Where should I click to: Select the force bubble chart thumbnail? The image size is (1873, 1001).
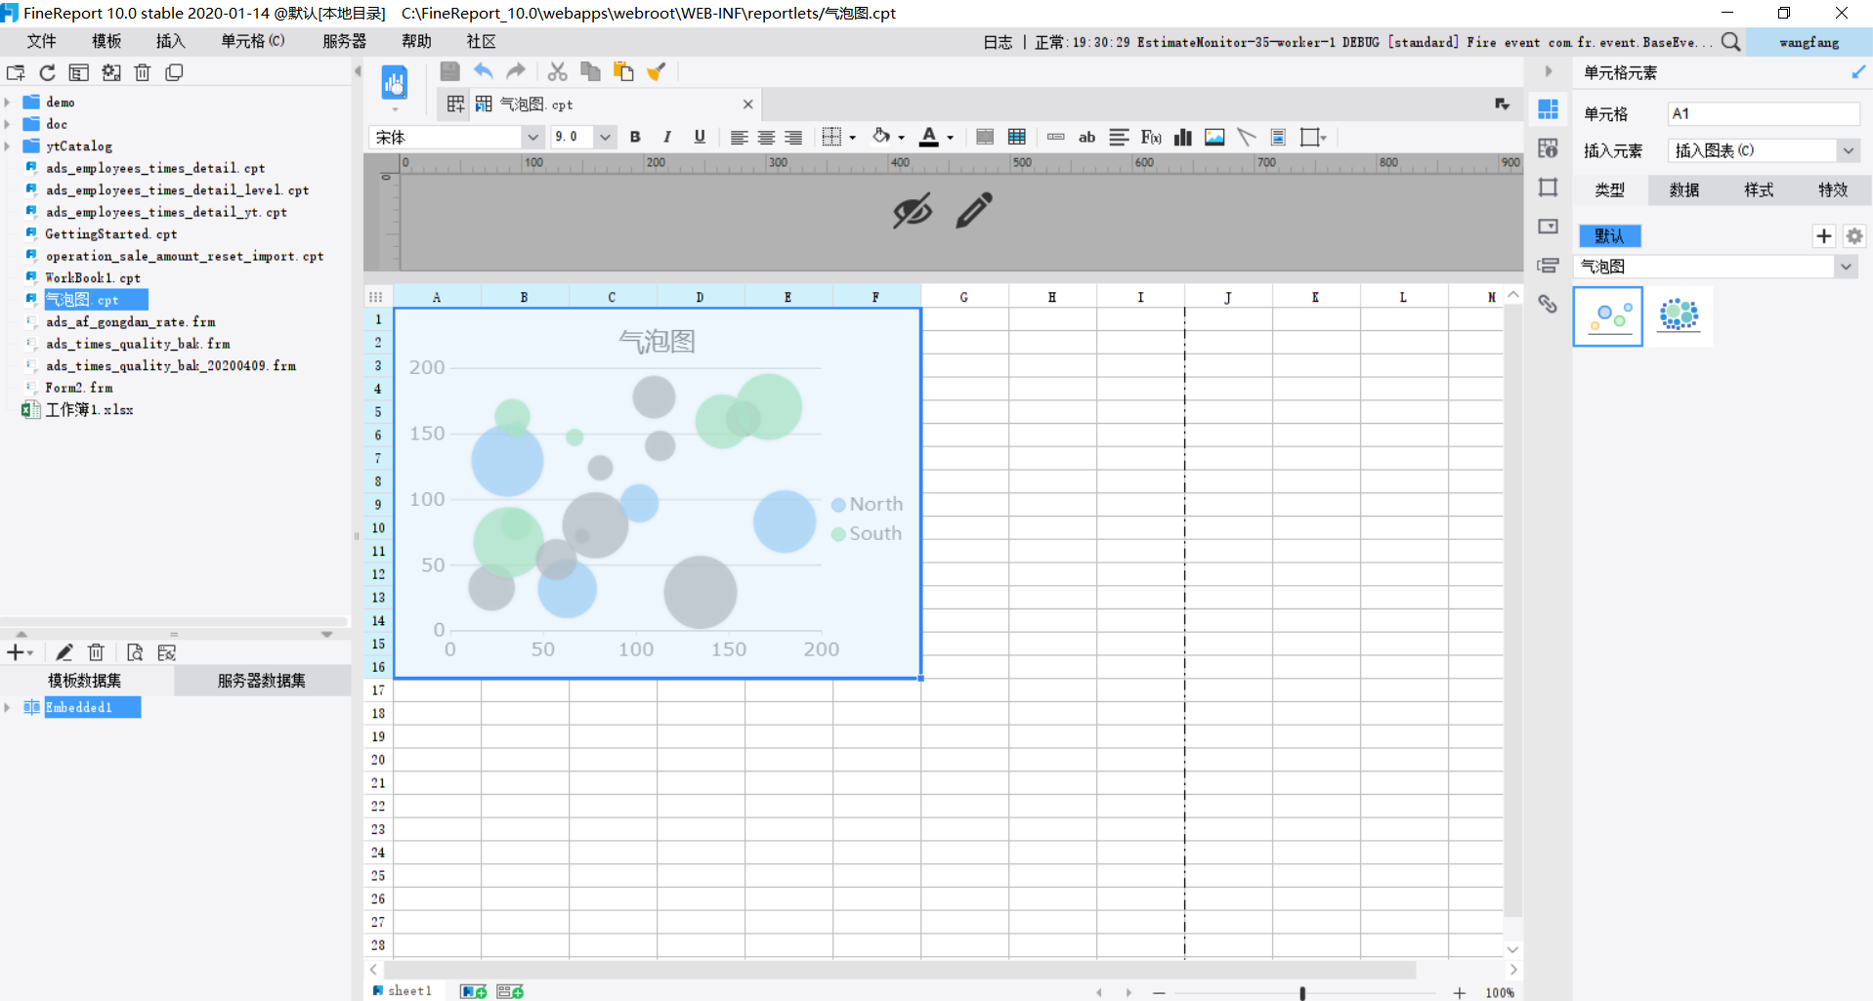coord(1679,315)
